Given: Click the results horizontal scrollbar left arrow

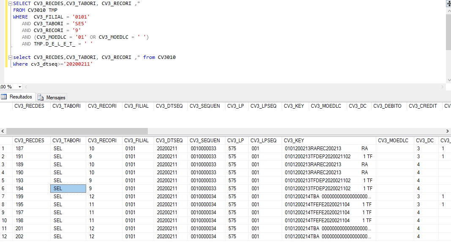Looking at the screenshot, I should pos(3,131).
